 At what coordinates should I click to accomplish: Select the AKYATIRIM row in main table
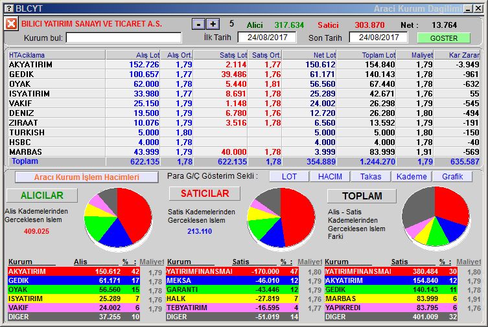point(244,65)
